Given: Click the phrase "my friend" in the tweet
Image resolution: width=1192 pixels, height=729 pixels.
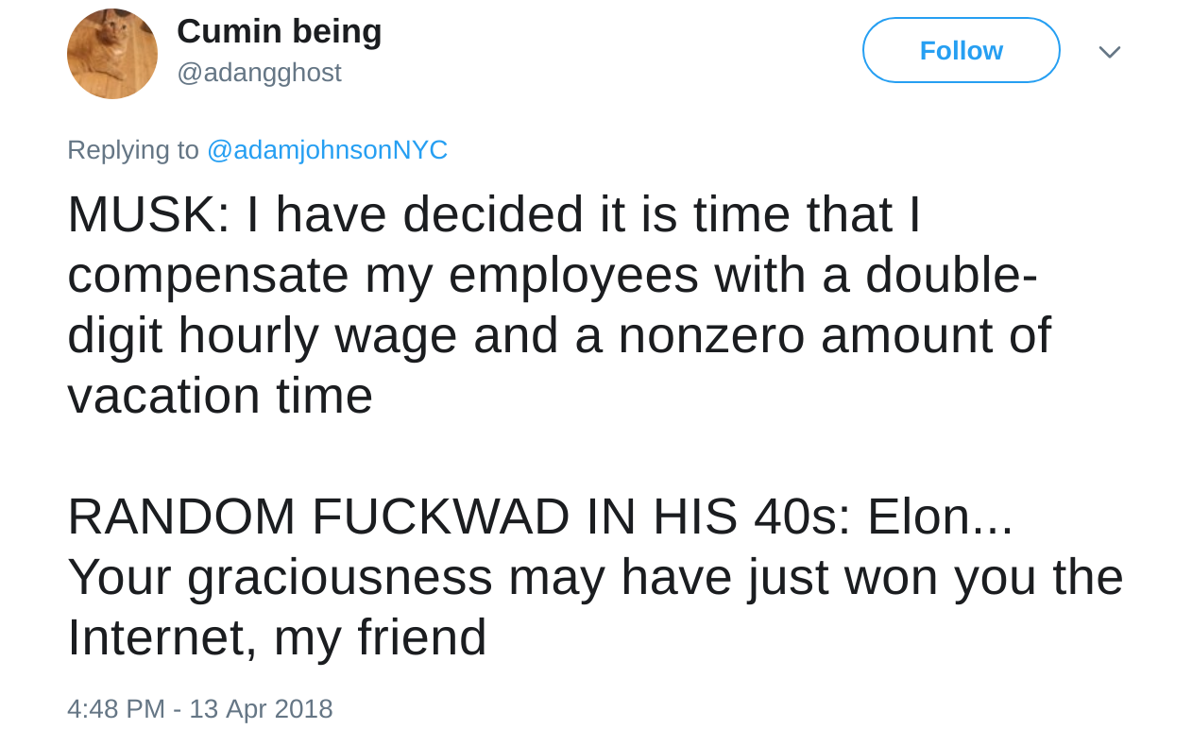Looking at the screenshot, I should (x=380, y=637).
